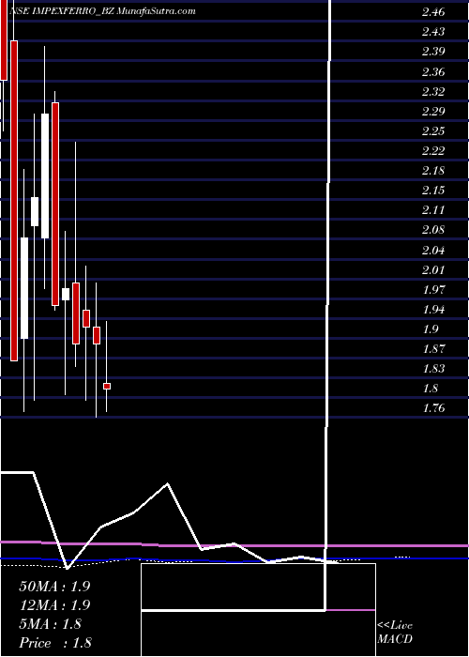This screenshot has width=469, height=657.
Task: Click the 2.36 price axis label
Action: tap(433, 71)
